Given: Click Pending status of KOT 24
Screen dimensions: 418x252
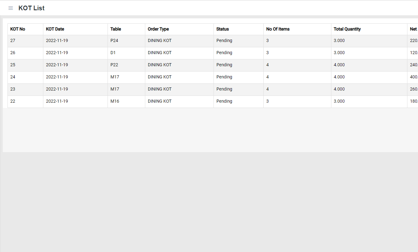Looking at the screenshot, I should click(x=224, y=77).
